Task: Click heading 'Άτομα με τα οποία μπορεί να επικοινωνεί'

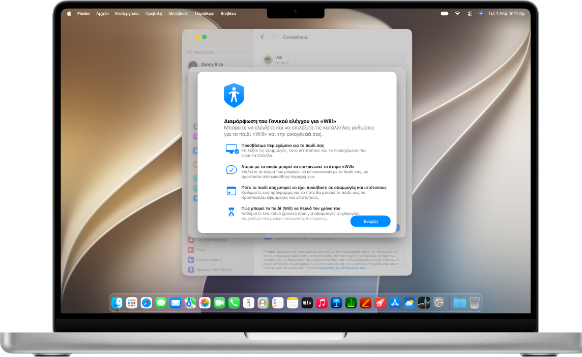Action: tap(298, 167)
